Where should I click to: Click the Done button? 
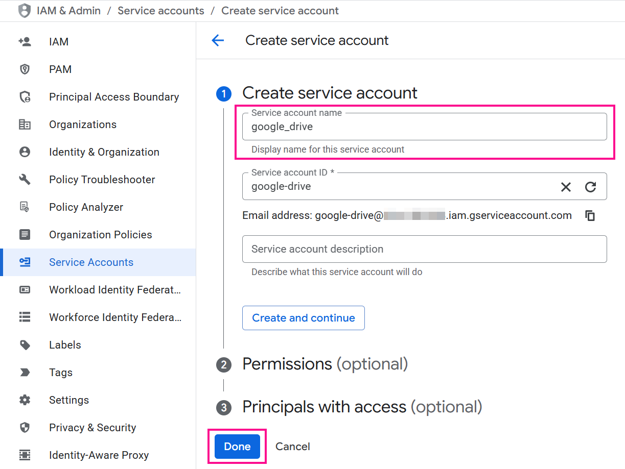tap(237, 446)
